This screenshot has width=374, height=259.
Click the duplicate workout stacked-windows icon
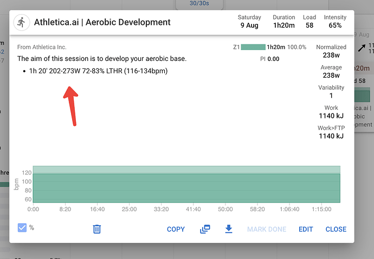[x=205, y=229]
